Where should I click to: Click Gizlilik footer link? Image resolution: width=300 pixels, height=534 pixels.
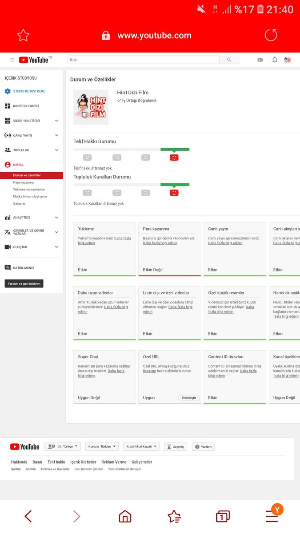(x=31, y=469)
